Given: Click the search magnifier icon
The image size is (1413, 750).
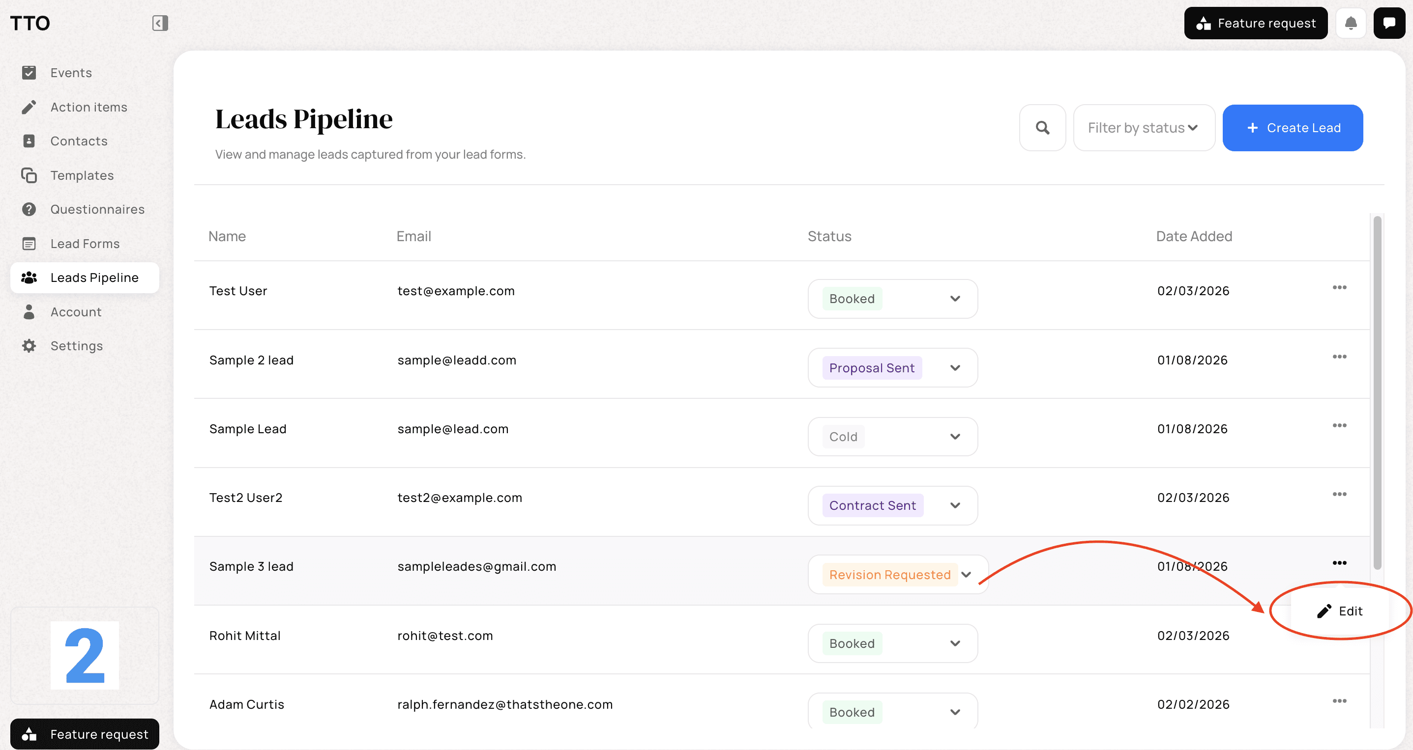Looking at the screenshot, I should [1042, 128].
